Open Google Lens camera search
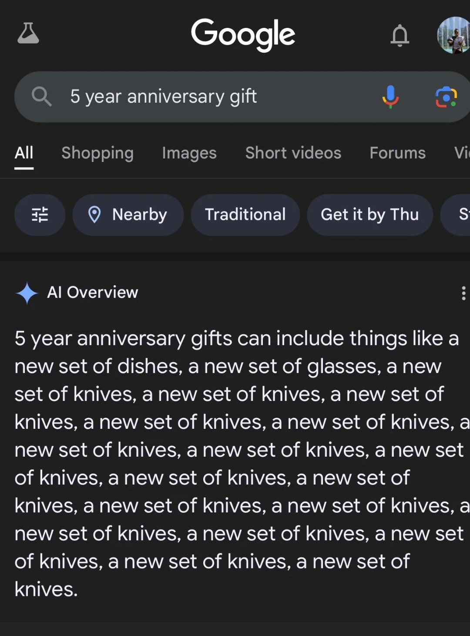470x636 pixels. (x=446, y=97)
